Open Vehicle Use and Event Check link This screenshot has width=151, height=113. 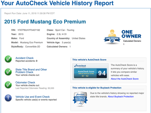coord(32,97)
